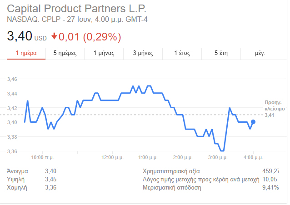Open the 1 μήνας chart range
Viewport: 290px width, 205px height.
click(104, 53)
